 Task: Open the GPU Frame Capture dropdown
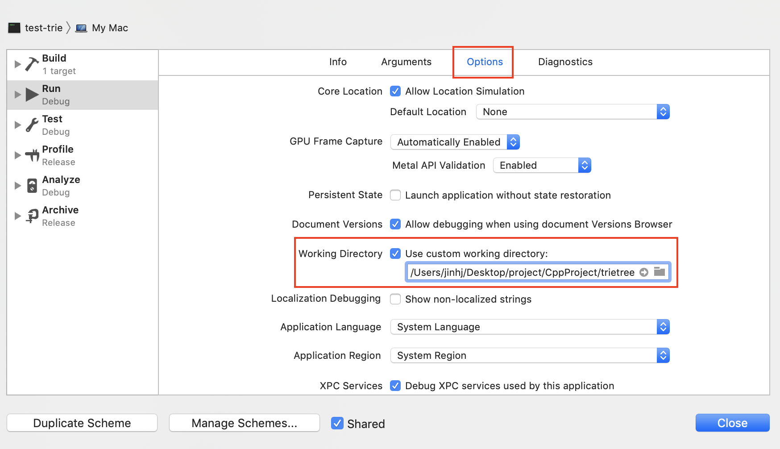coord(455,142)
